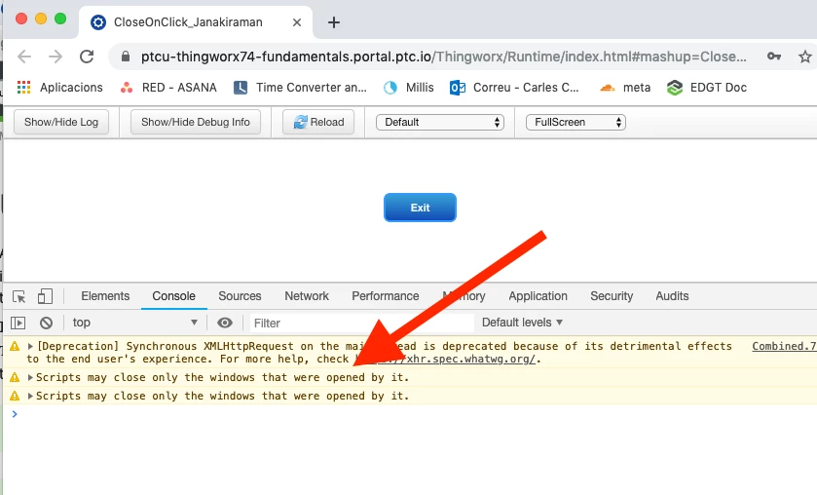Open the Correu - Carles Outlook bookmark

click(514, 87)
